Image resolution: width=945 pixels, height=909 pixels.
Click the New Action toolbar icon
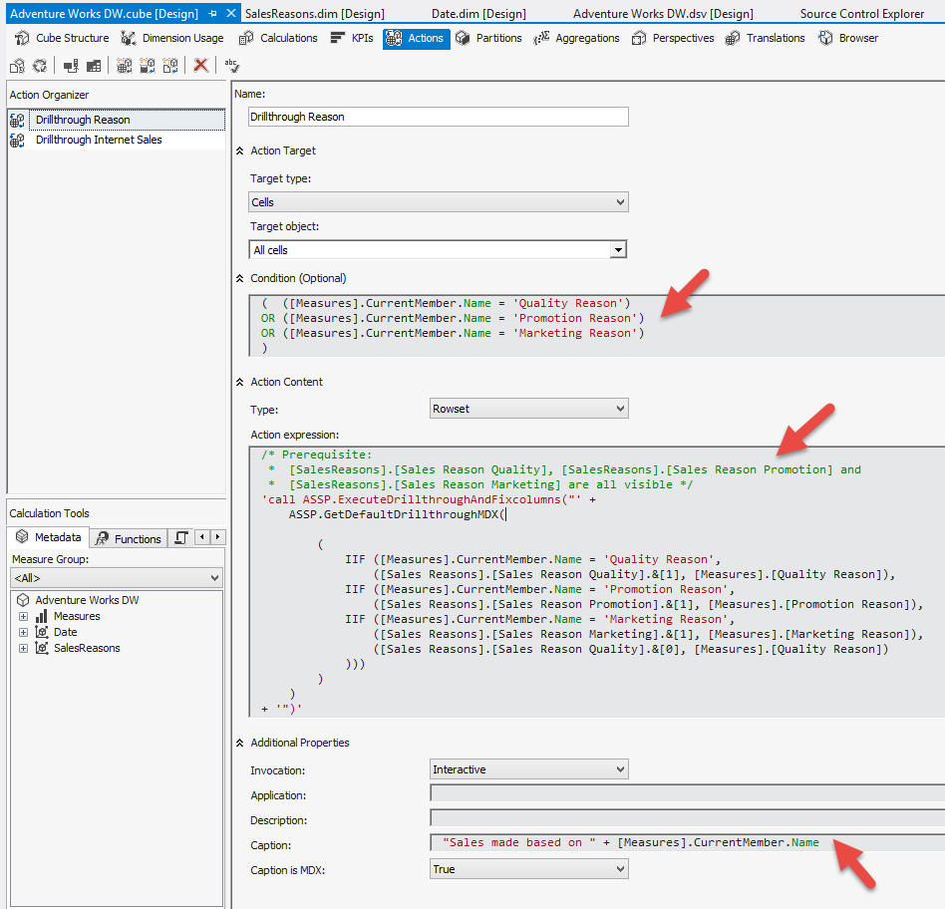125,66
